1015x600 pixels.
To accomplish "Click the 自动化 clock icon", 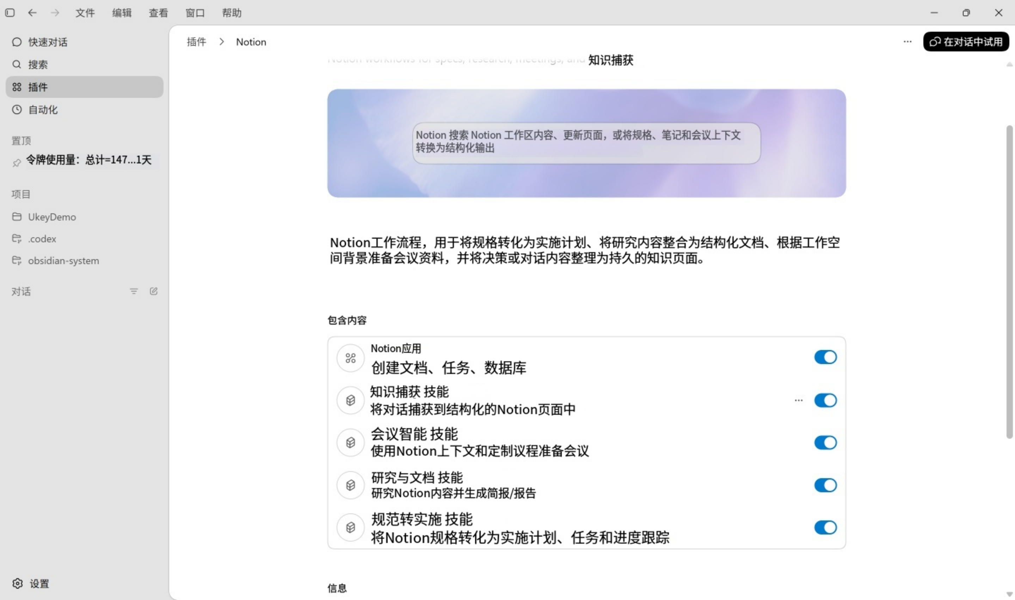I will coord(17,110).
